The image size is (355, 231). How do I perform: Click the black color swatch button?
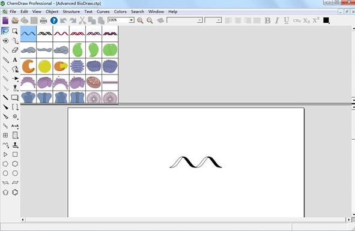coord(326,20)
